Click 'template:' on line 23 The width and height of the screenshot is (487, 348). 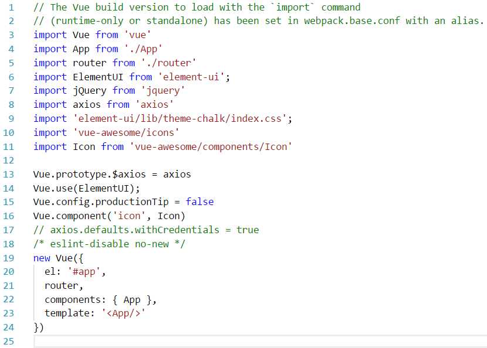70,313
